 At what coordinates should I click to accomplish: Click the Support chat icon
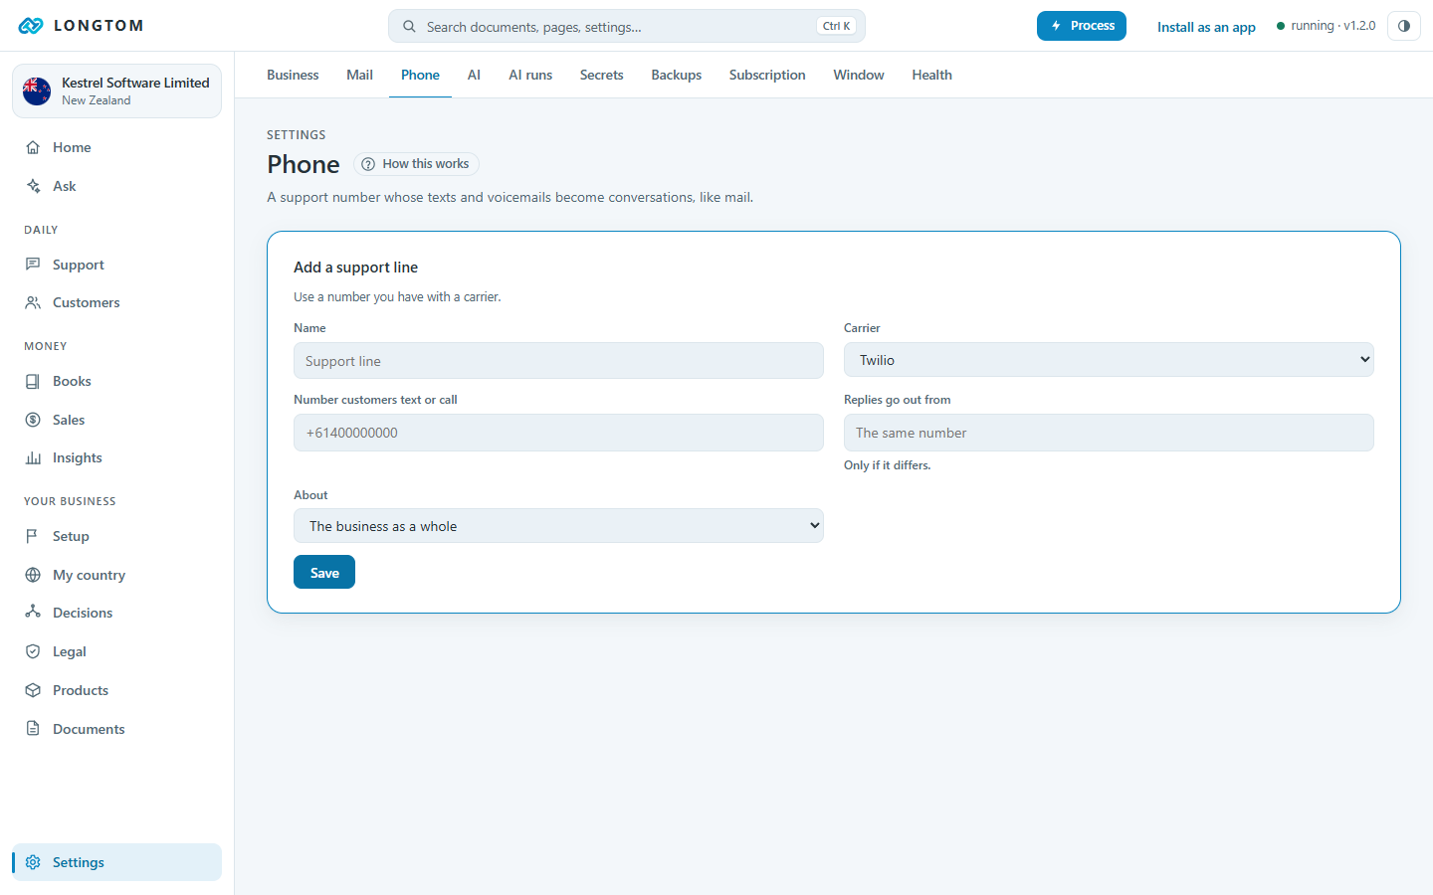[x=33, y=265]
